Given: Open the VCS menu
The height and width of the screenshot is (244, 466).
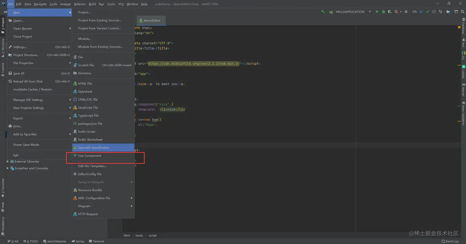Looking at the screenshot, I should (x=121, y=4).
